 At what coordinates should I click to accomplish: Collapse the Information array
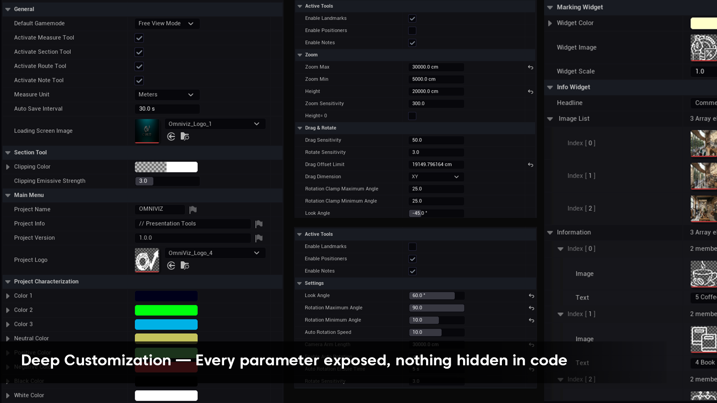tap(550, 232)
